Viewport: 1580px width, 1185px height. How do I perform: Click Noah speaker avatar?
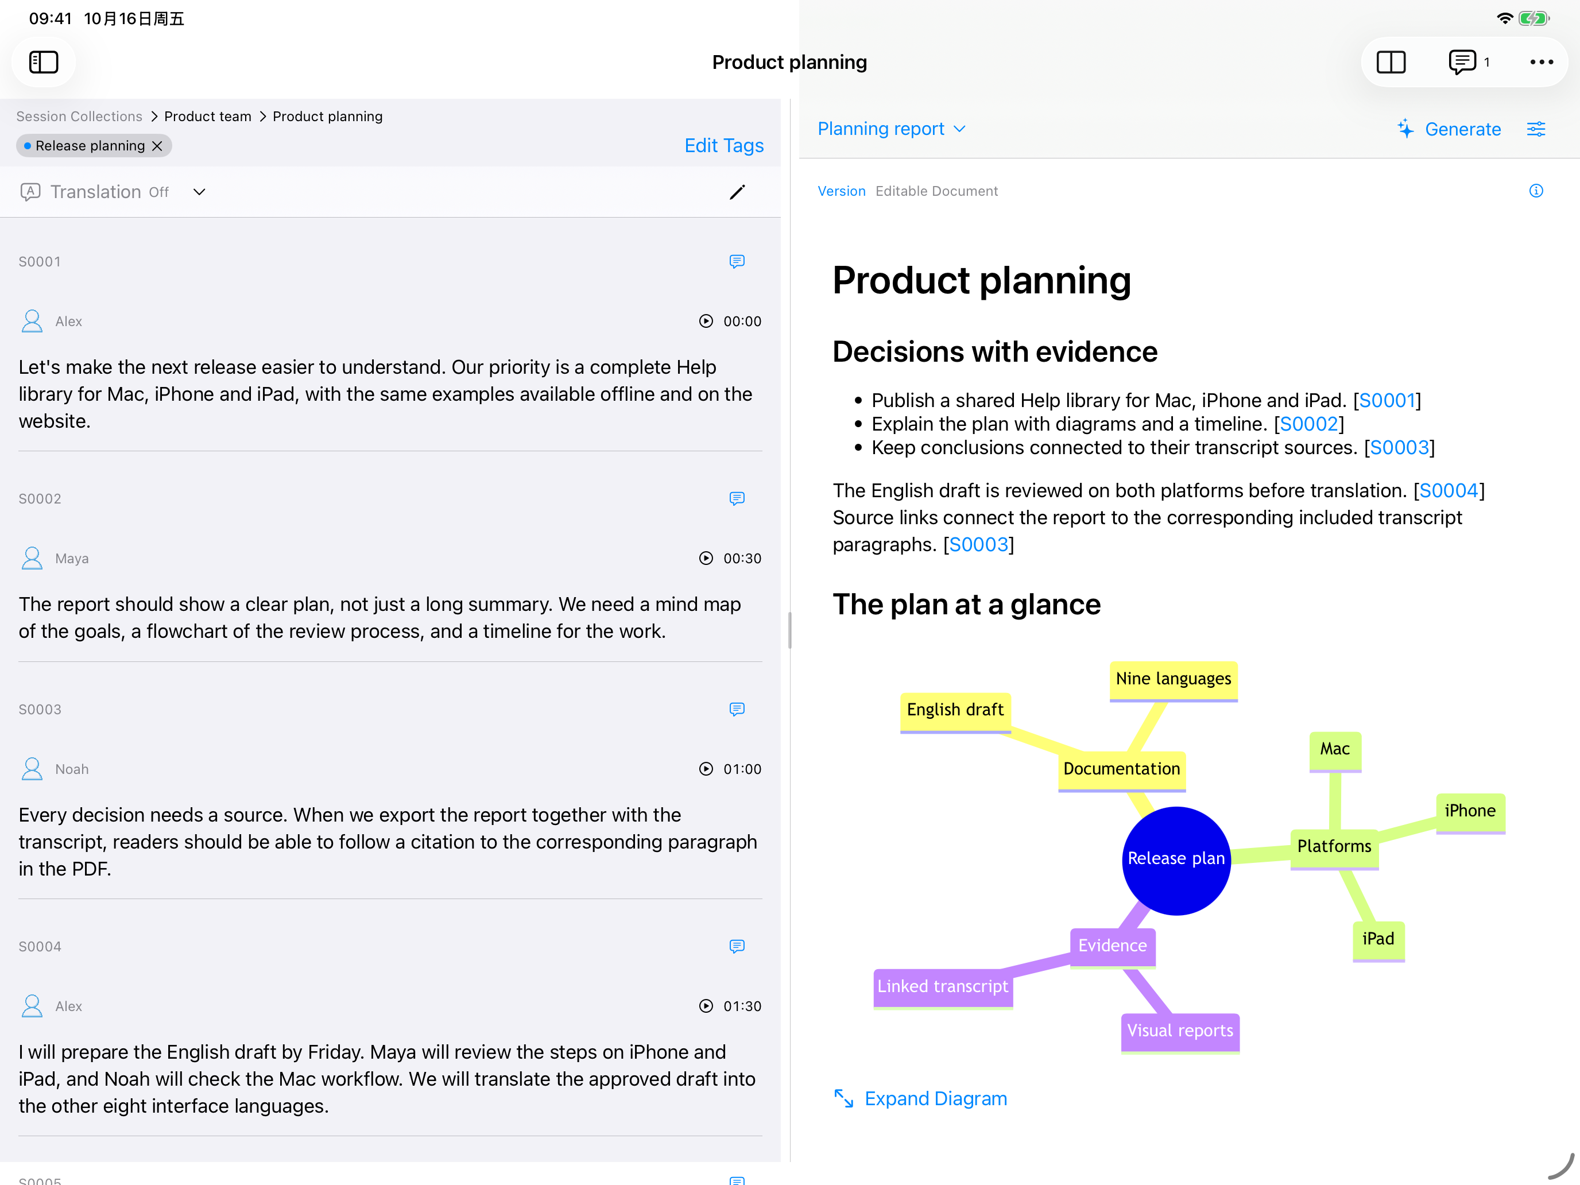(x=32, y=769)
